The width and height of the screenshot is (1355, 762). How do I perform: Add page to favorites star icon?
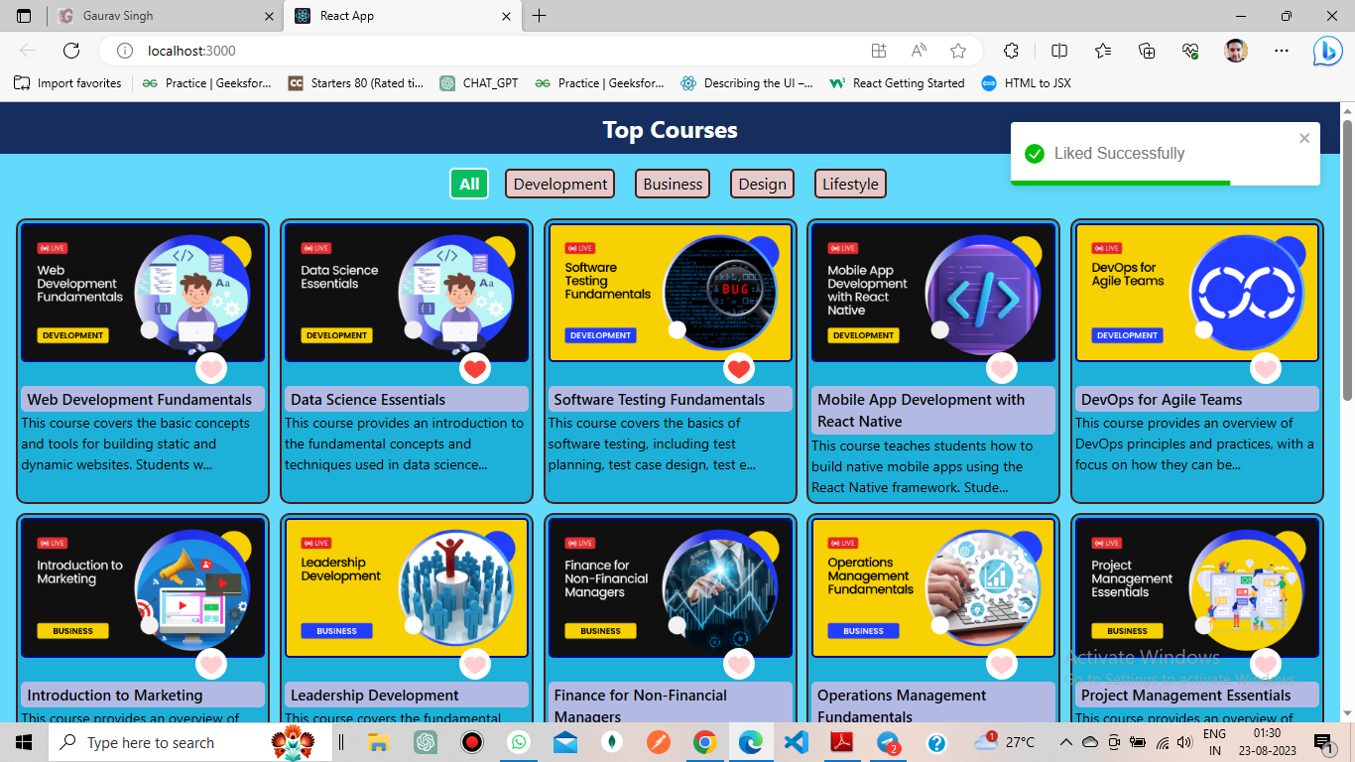957,51
